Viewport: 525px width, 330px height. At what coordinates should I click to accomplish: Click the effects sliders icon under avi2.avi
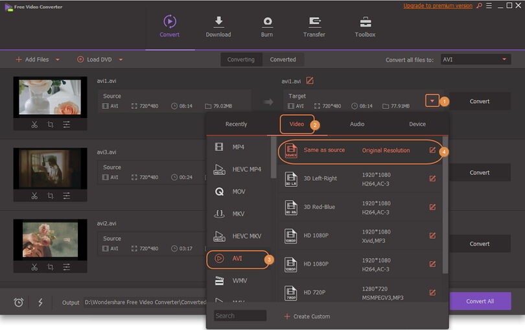tap(67, 267)
